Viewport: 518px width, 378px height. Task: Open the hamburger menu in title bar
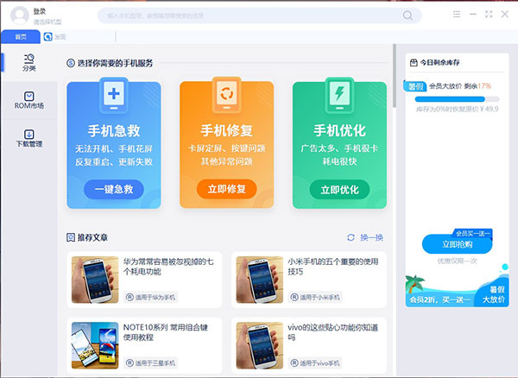pos(457,14)
